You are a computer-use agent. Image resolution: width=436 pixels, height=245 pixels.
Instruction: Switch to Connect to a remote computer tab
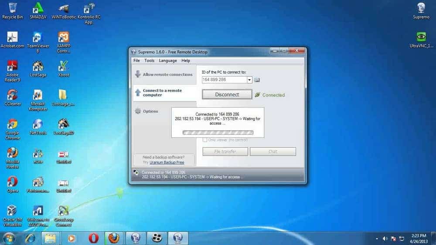coord(164,93)
